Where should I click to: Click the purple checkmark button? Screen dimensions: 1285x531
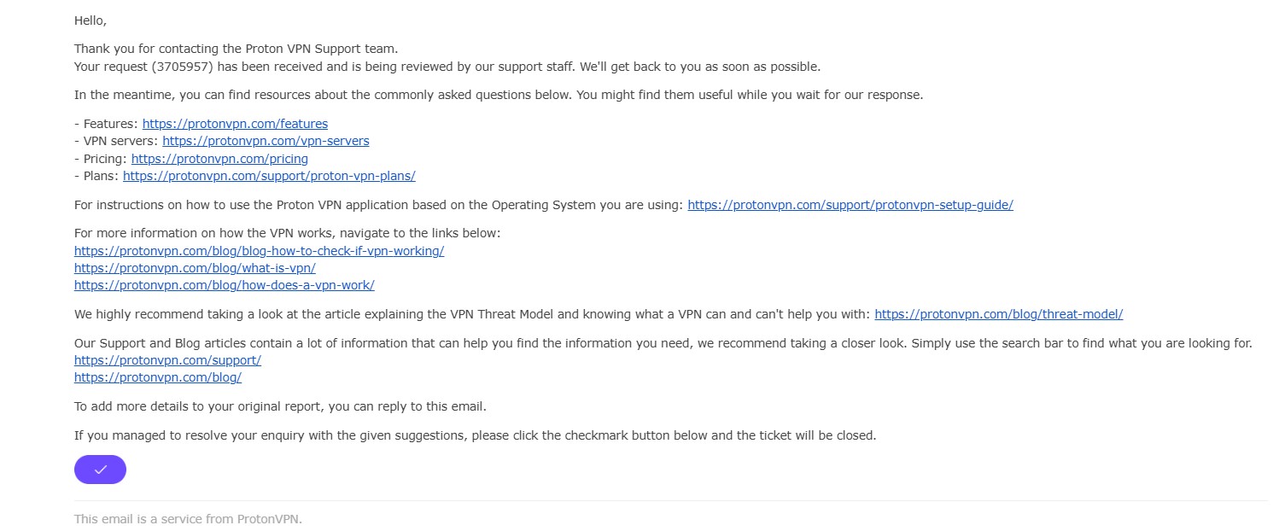click(x=100, y=470)
